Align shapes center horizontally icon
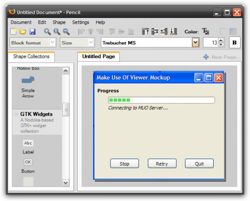 pos(90,31)
